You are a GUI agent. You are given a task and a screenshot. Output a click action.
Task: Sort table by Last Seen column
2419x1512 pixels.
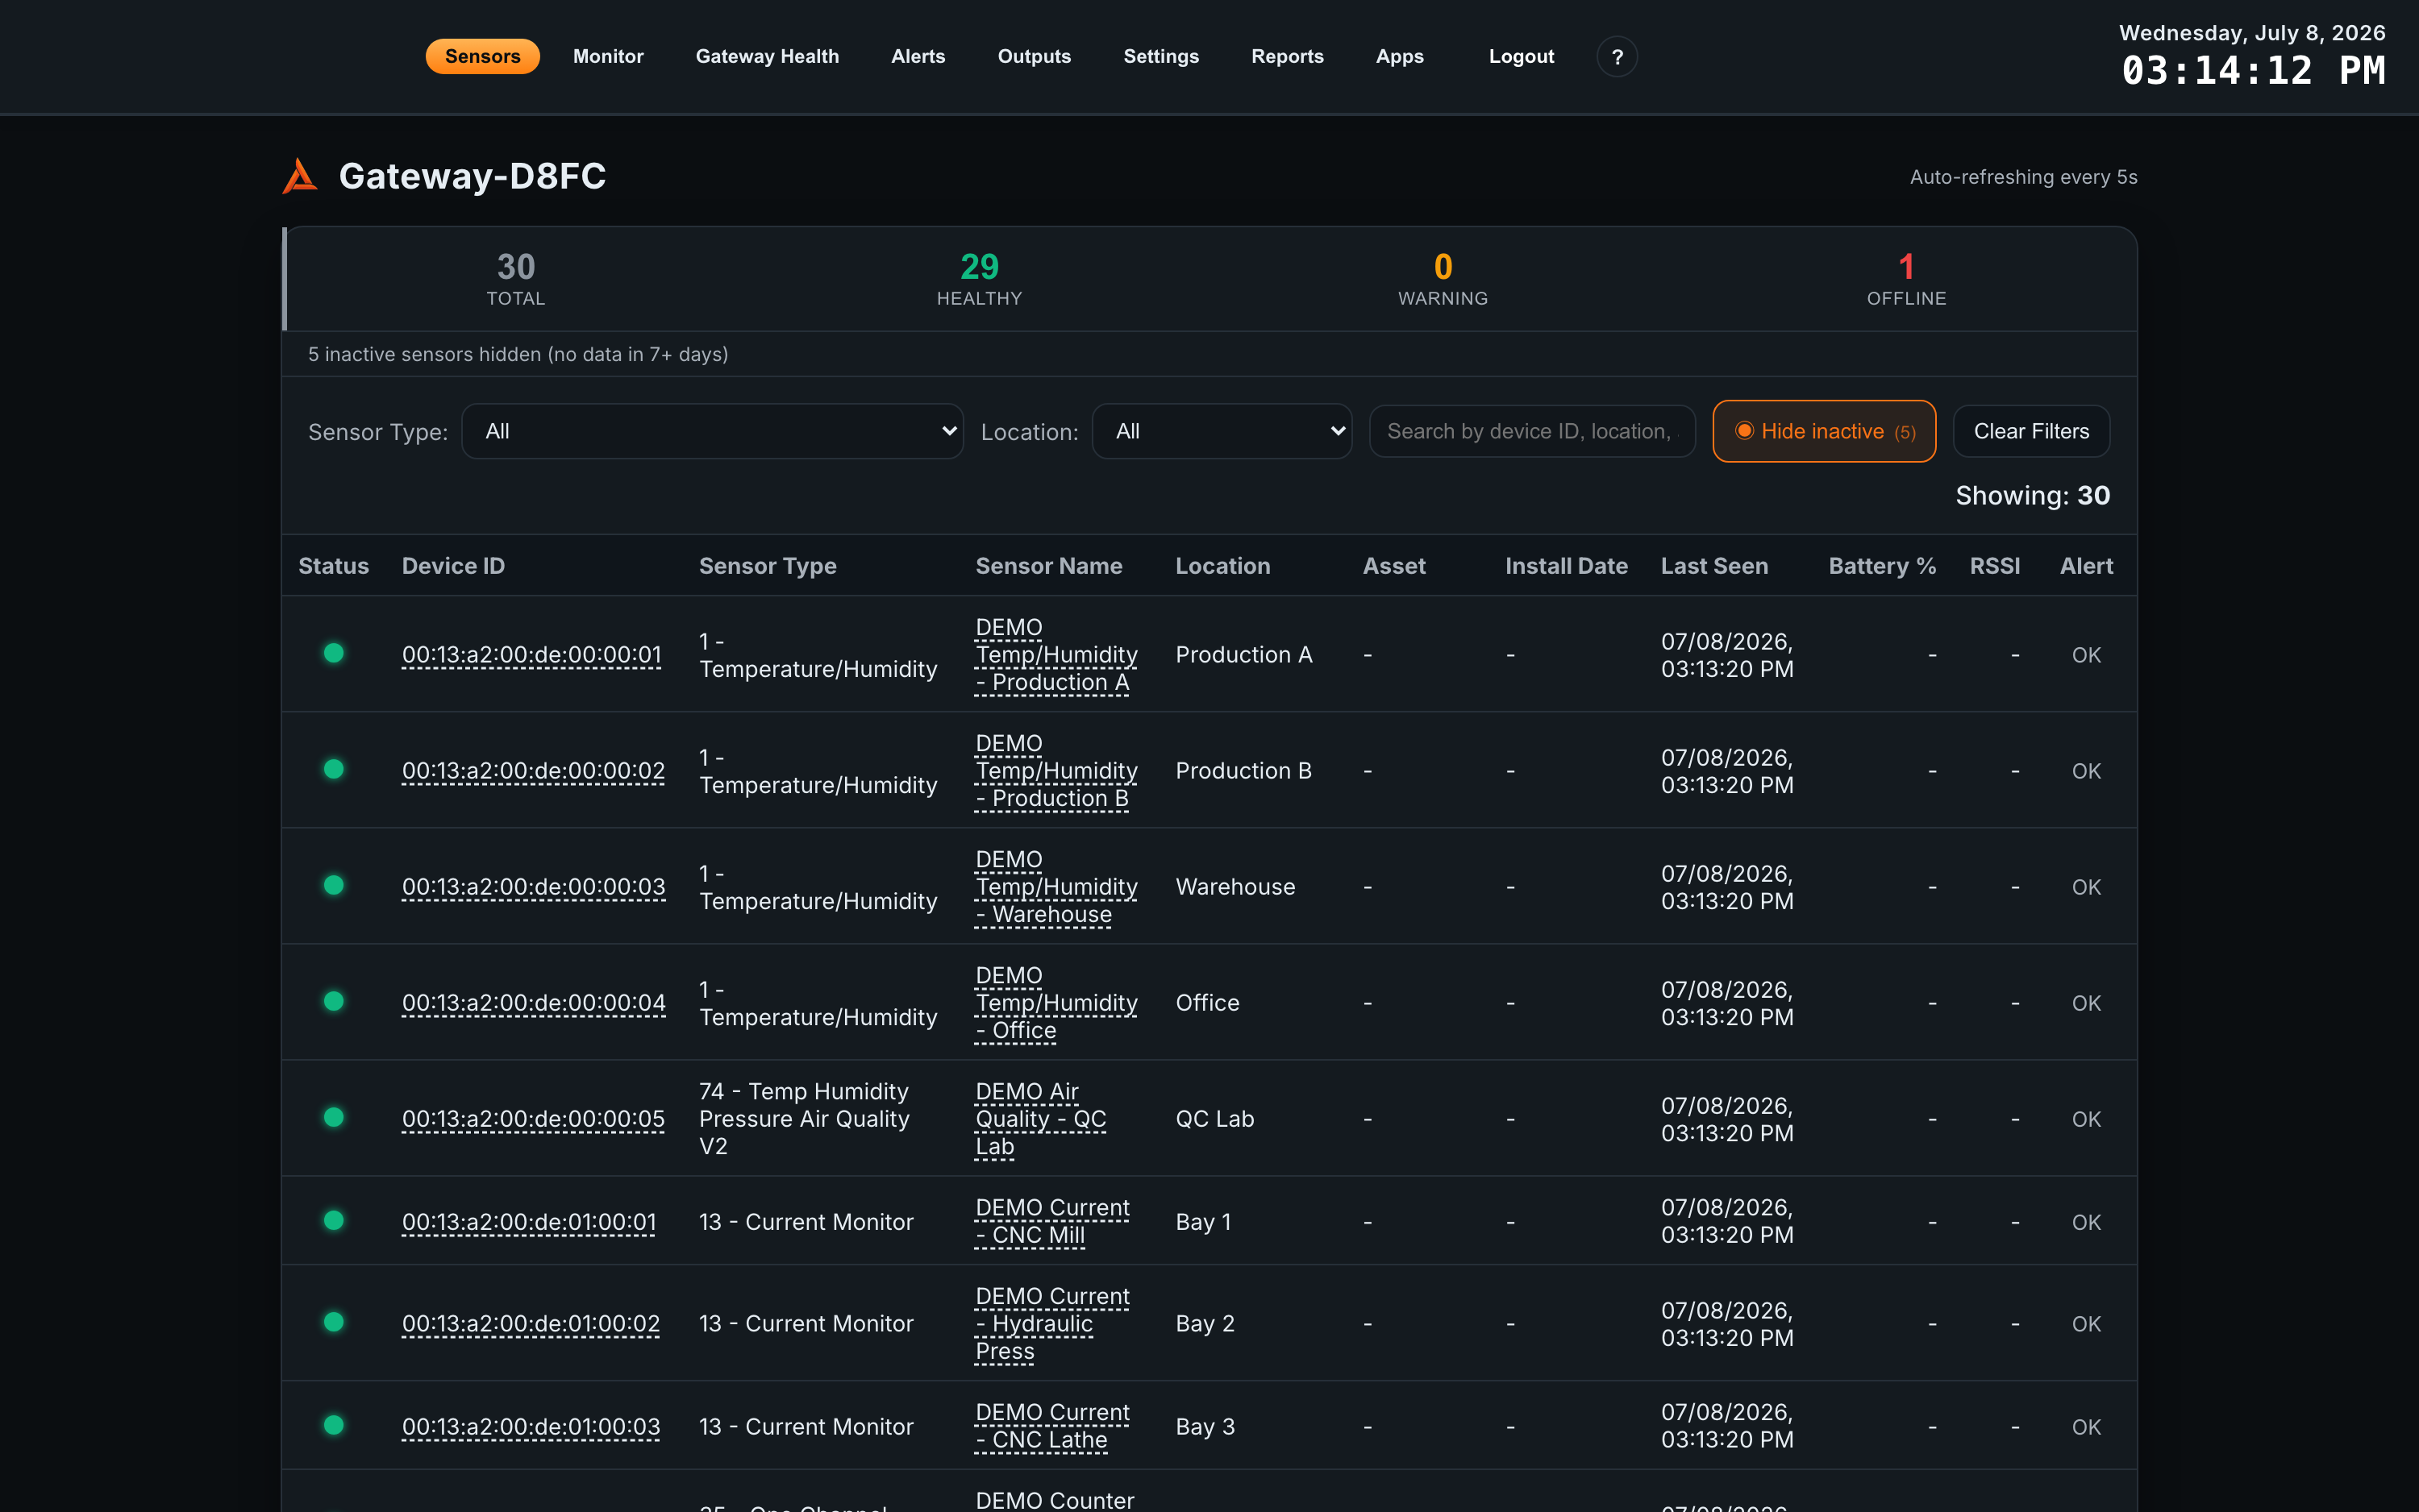tap(1713, 566)
